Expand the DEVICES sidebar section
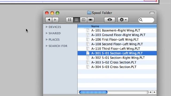 (x=47, y=27)
